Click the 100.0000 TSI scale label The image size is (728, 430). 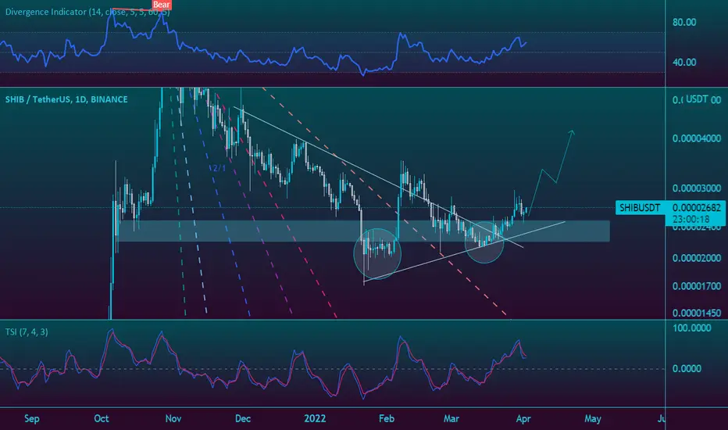click(691, 328)
